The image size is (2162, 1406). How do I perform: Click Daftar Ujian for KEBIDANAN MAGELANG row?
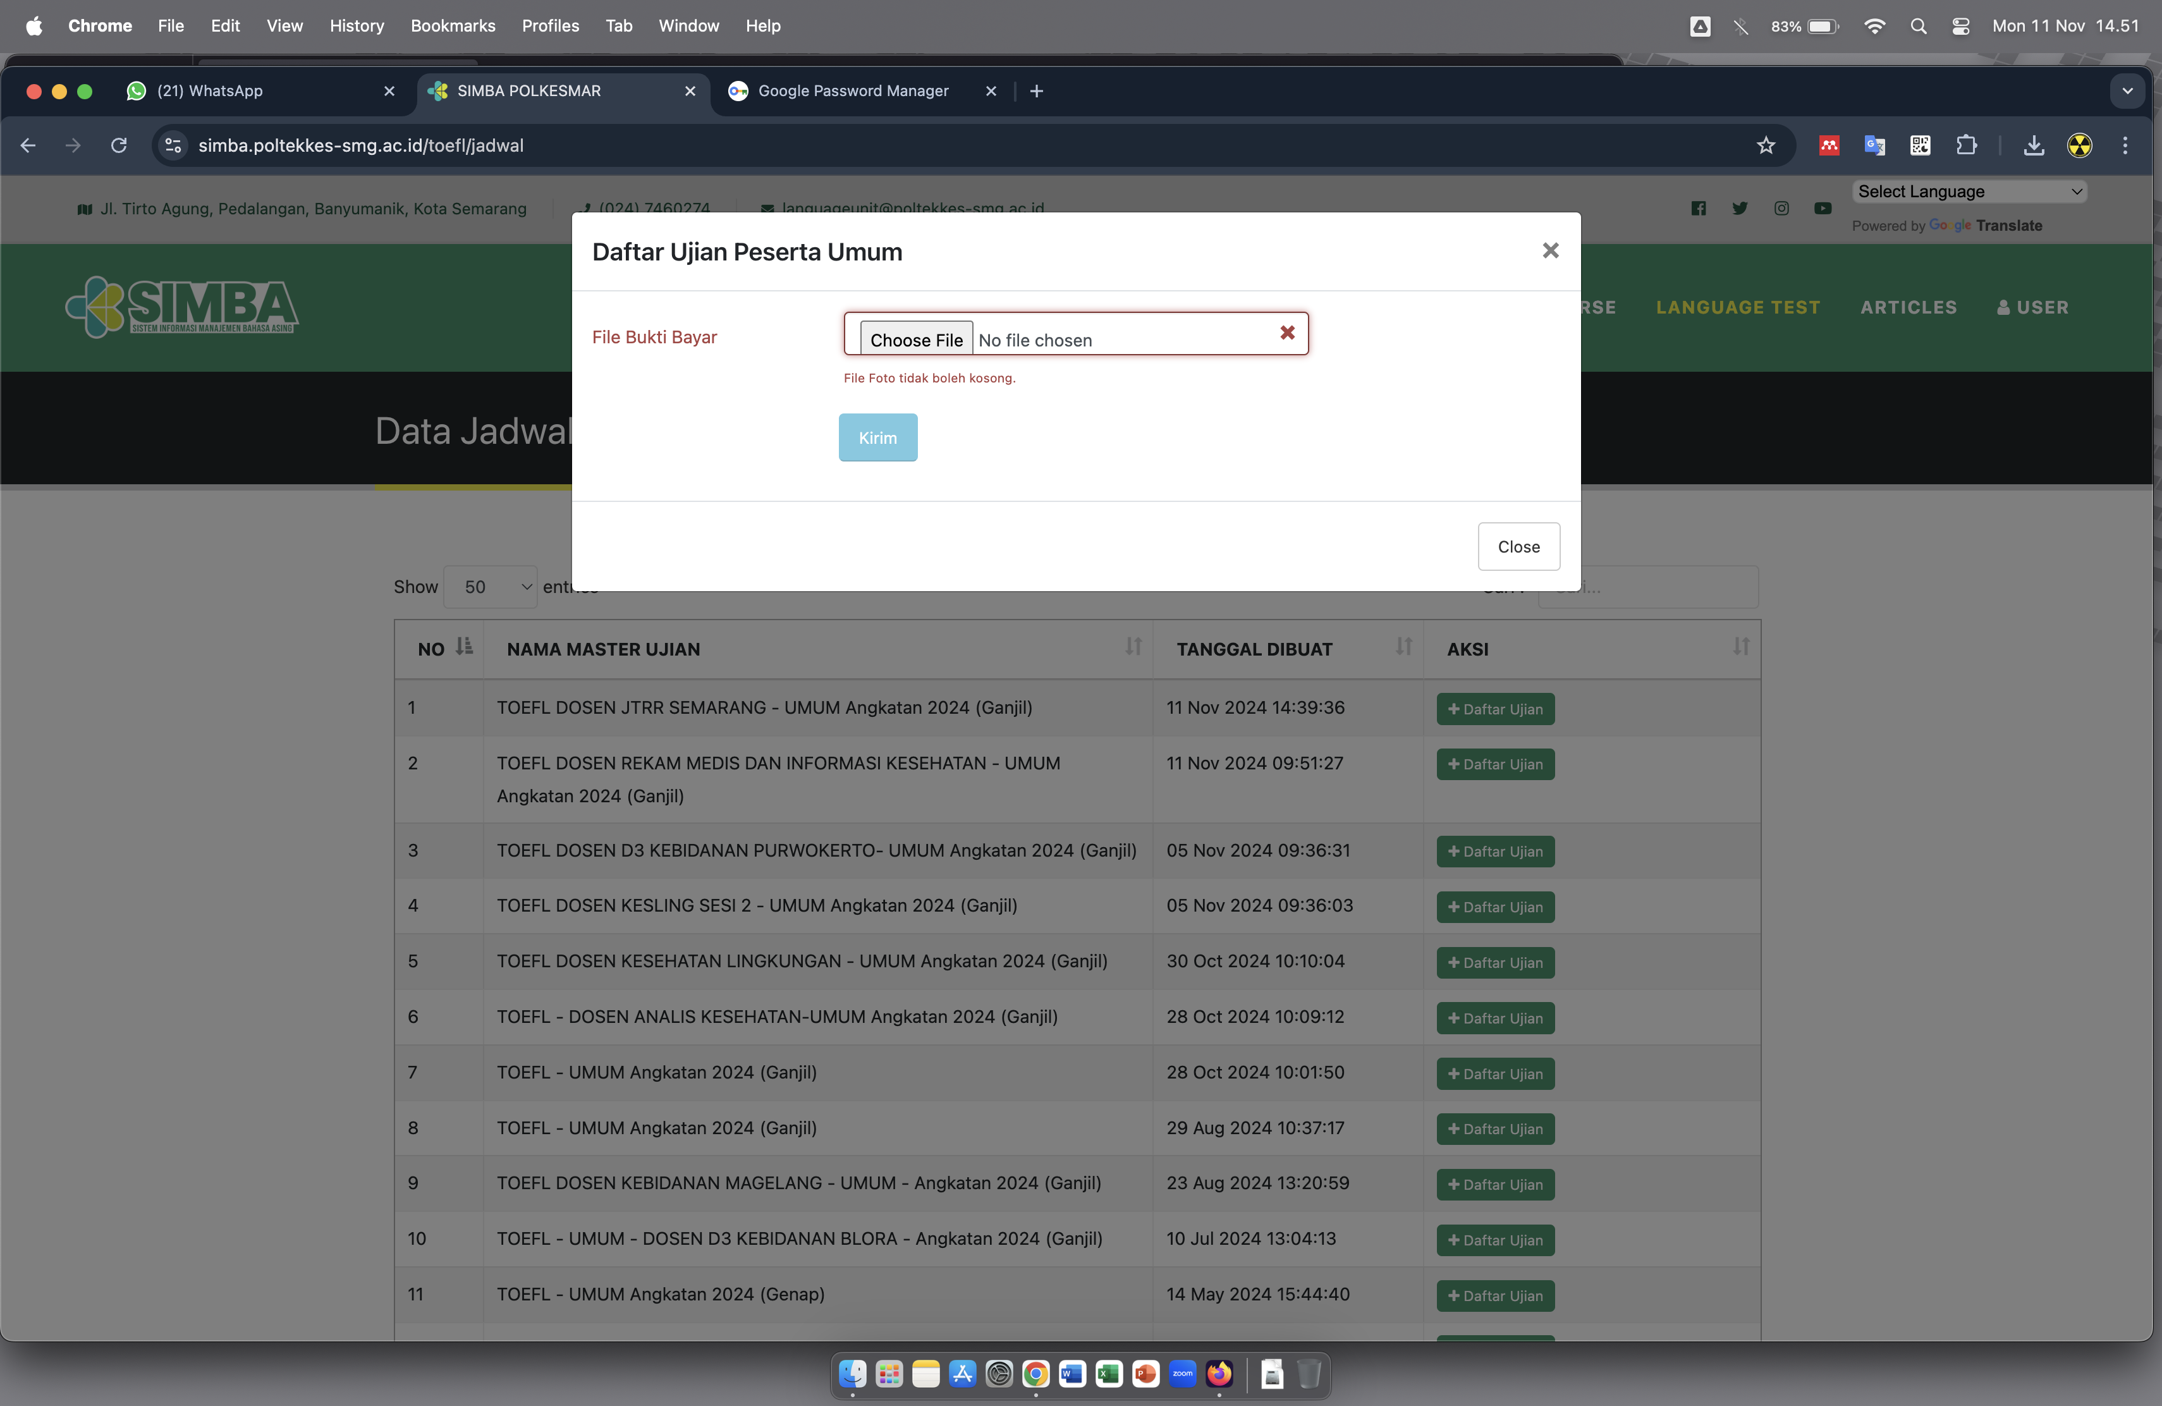click(x=1495, y=1184)
